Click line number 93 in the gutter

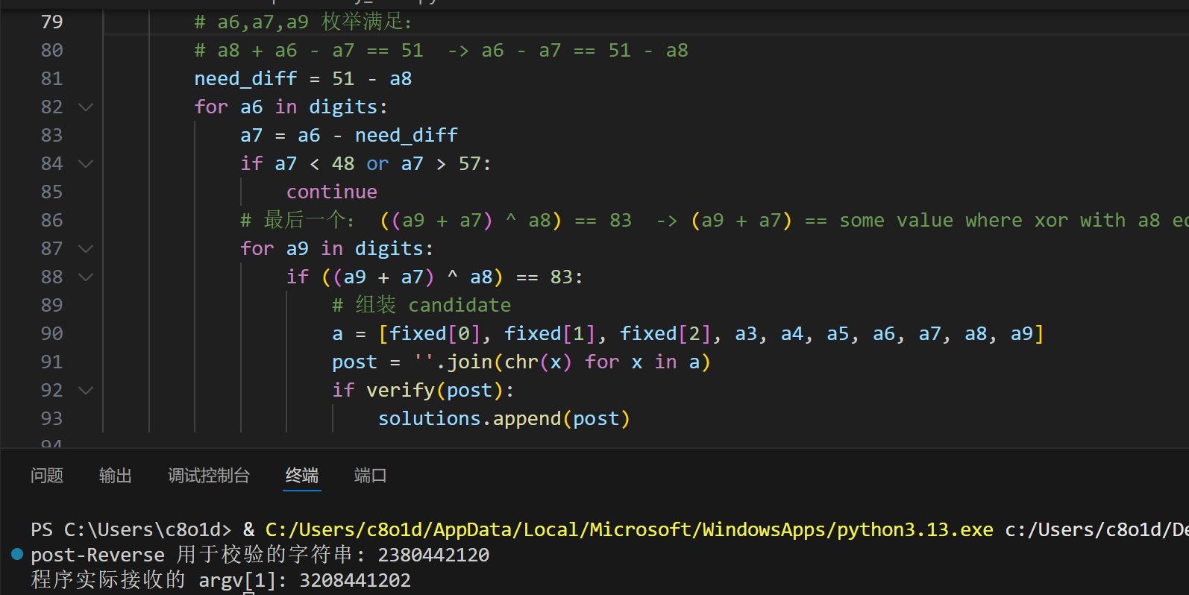pos(52,419)
